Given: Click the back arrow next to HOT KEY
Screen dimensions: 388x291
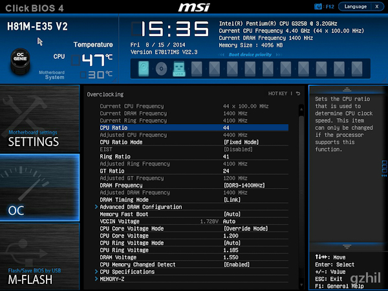Looking at the screenshot, I should (x=298, y=94).
